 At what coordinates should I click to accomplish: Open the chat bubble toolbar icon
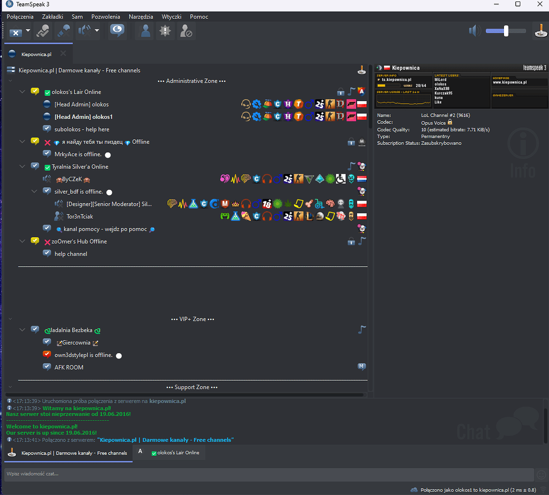116,31
